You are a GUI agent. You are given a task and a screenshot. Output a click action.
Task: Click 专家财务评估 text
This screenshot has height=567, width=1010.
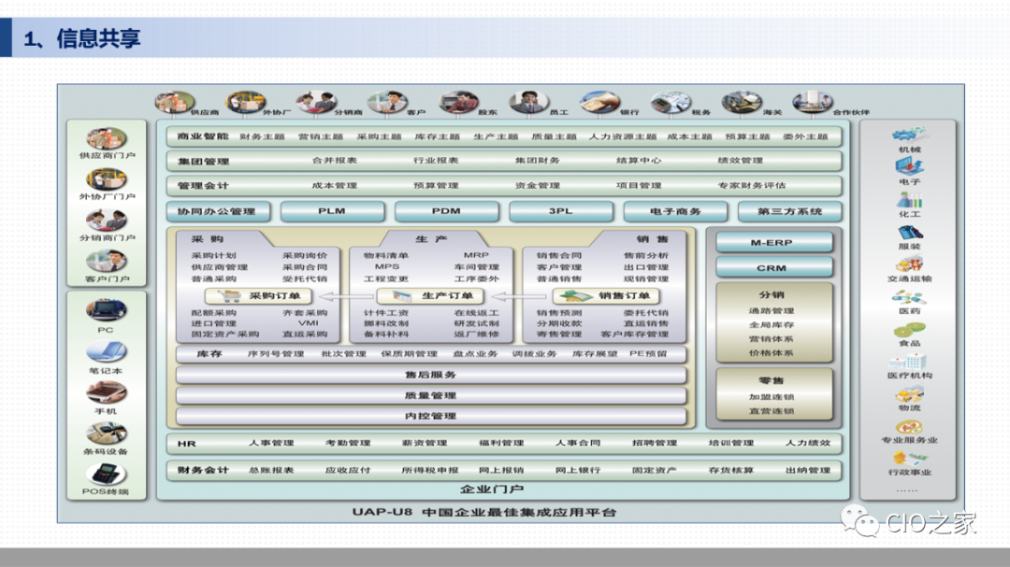pos(752,185)
